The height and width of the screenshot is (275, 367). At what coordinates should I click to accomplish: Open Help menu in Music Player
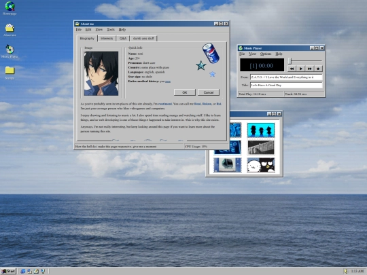tap(279, 54)
